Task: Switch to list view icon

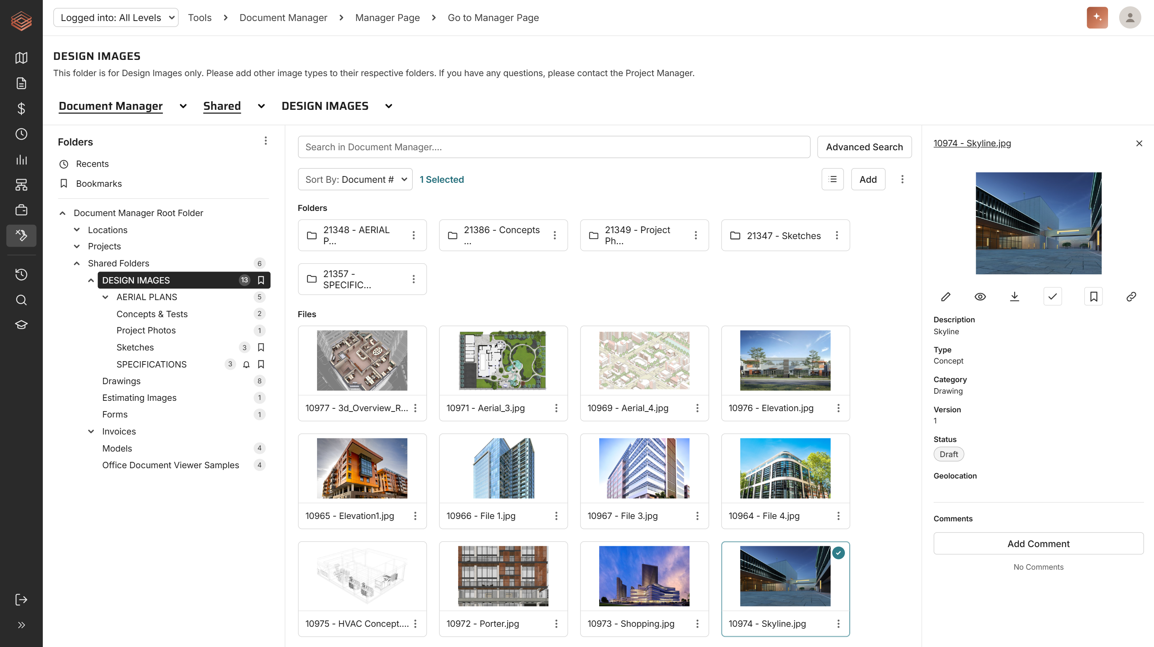Action: 832,179
